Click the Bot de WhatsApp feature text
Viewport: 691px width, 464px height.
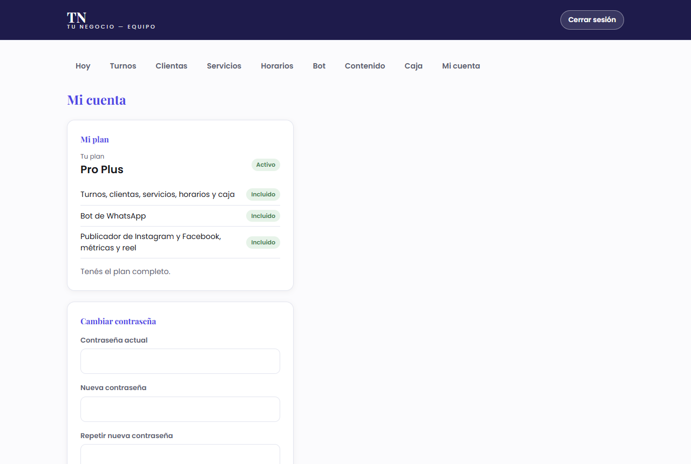coord(113,216)
